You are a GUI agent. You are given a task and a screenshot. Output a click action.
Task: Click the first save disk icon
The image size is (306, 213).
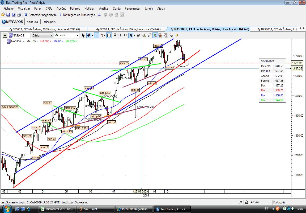[8, 15]
